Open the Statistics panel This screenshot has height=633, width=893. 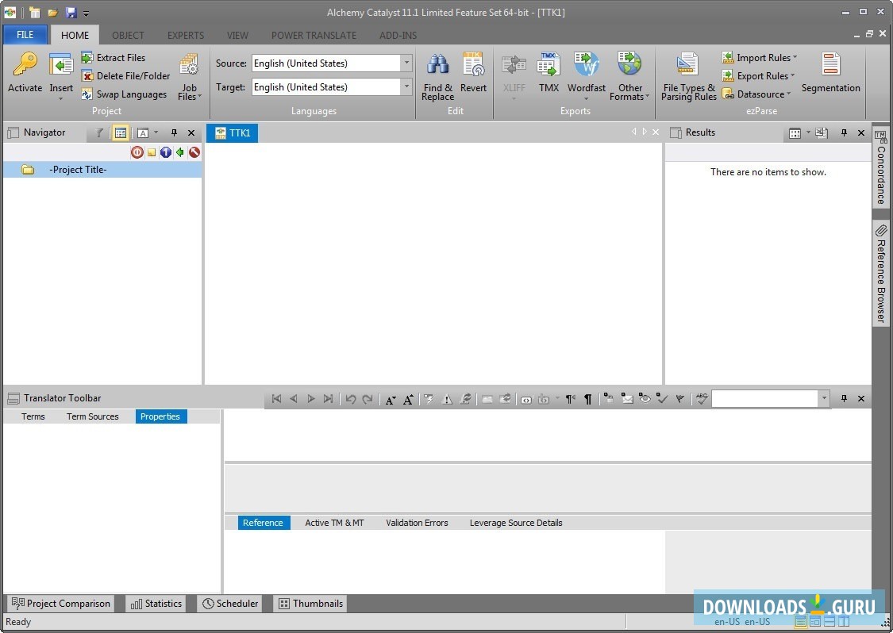[156, 604]
